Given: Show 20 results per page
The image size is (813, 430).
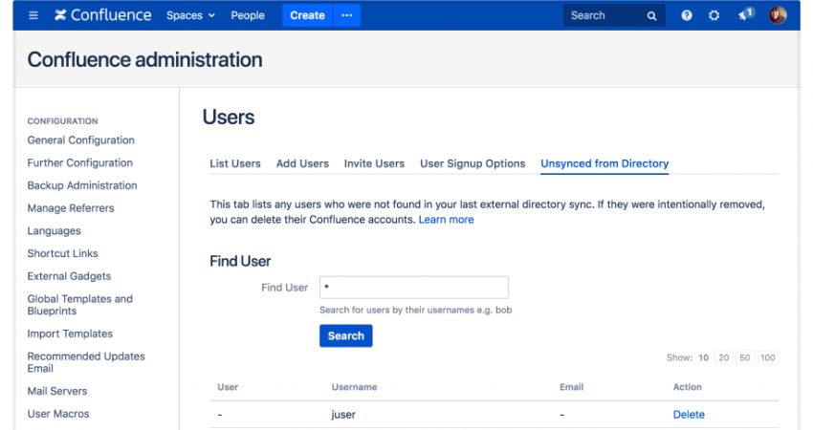Looking at the screenshot, I should pyautogui.click(x=724, y=357).
